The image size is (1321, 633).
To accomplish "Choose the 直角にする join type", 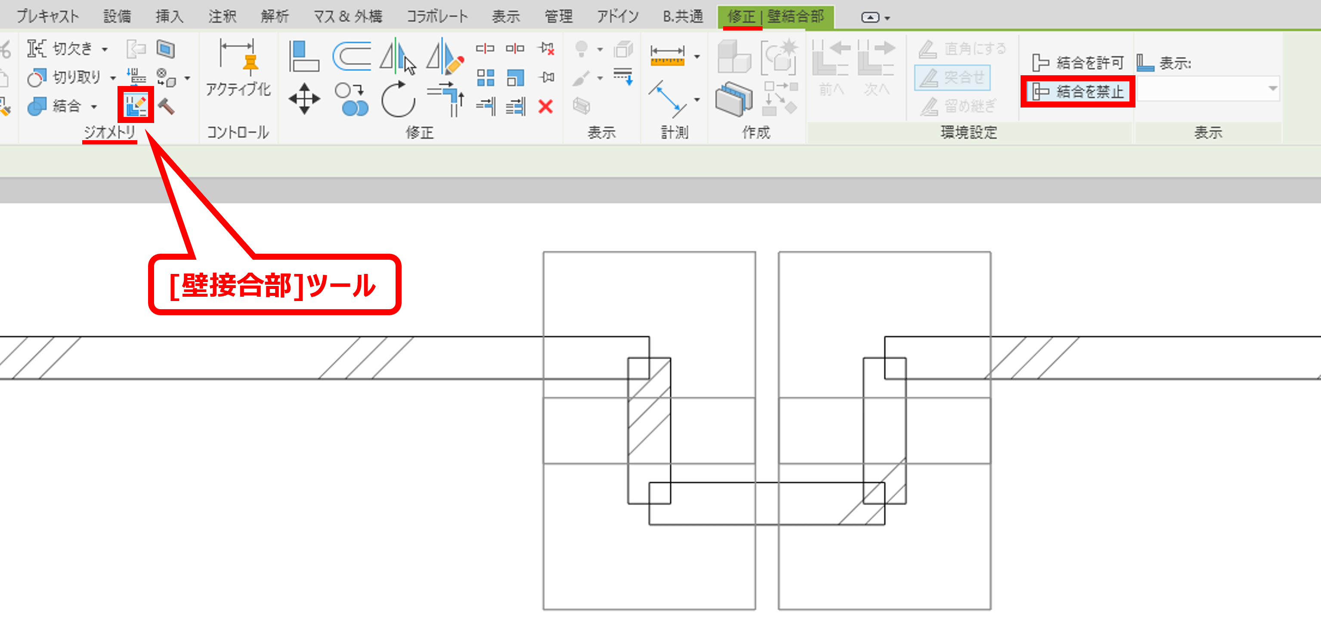I will [x=962, y=49].
